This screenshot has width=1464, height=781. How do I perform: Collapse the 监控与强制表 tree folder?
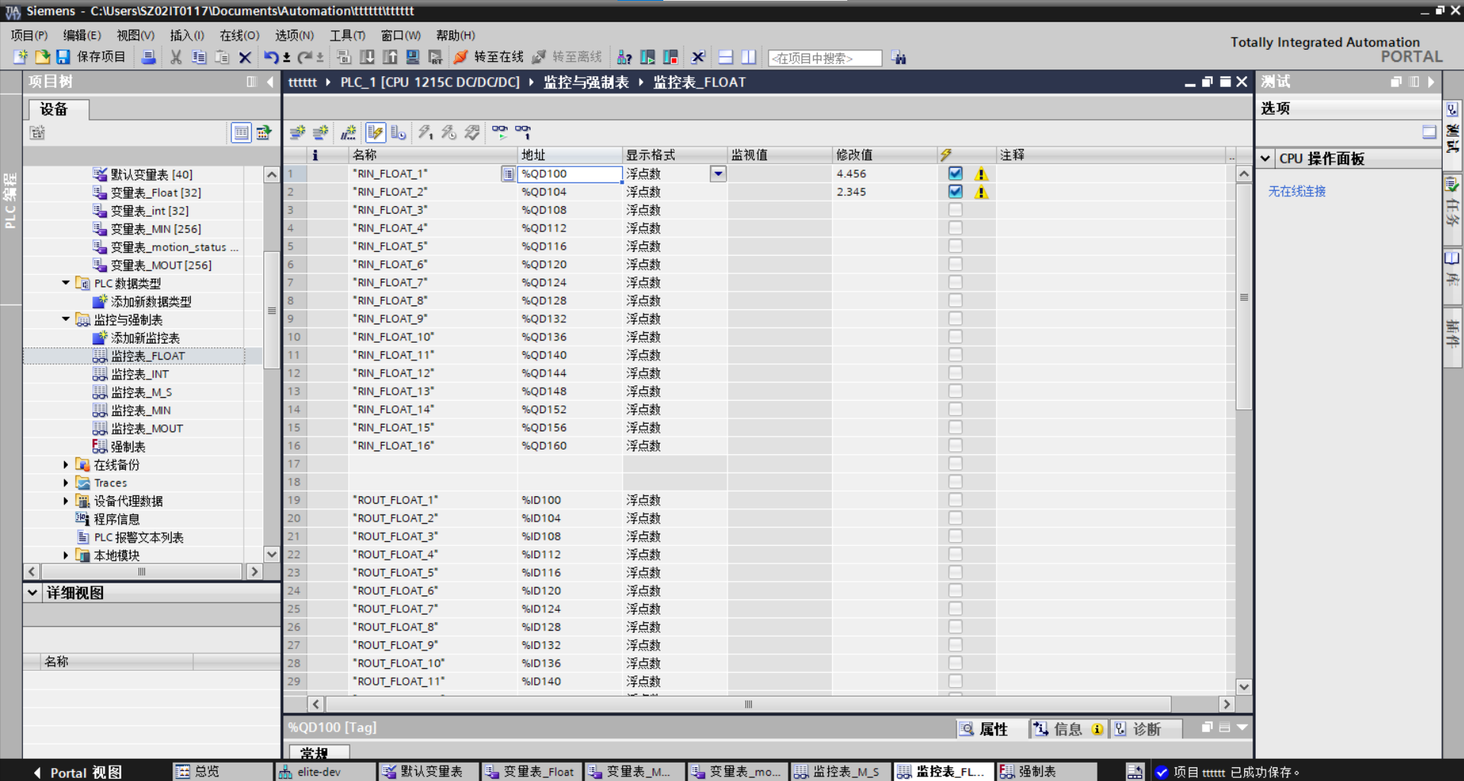(66, 320)
